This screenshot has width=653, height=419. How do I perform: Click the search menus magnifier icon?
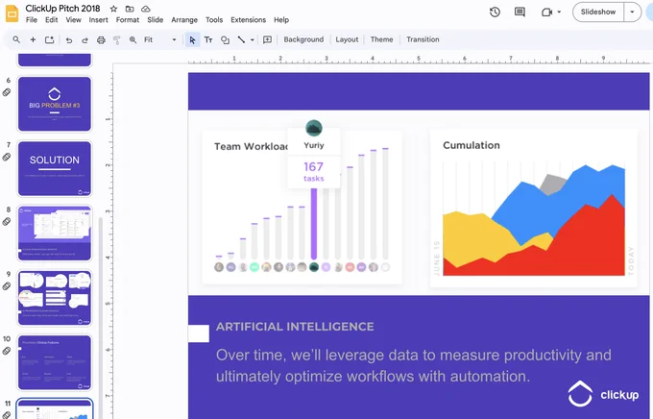16,39
